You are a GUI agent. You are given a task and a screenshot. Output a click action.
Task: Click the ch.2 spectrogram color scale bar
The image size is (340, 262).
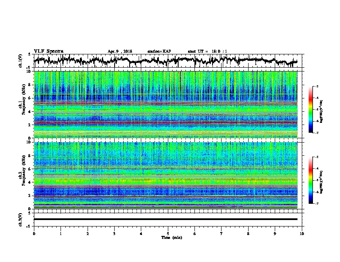[x=311, y=180]
